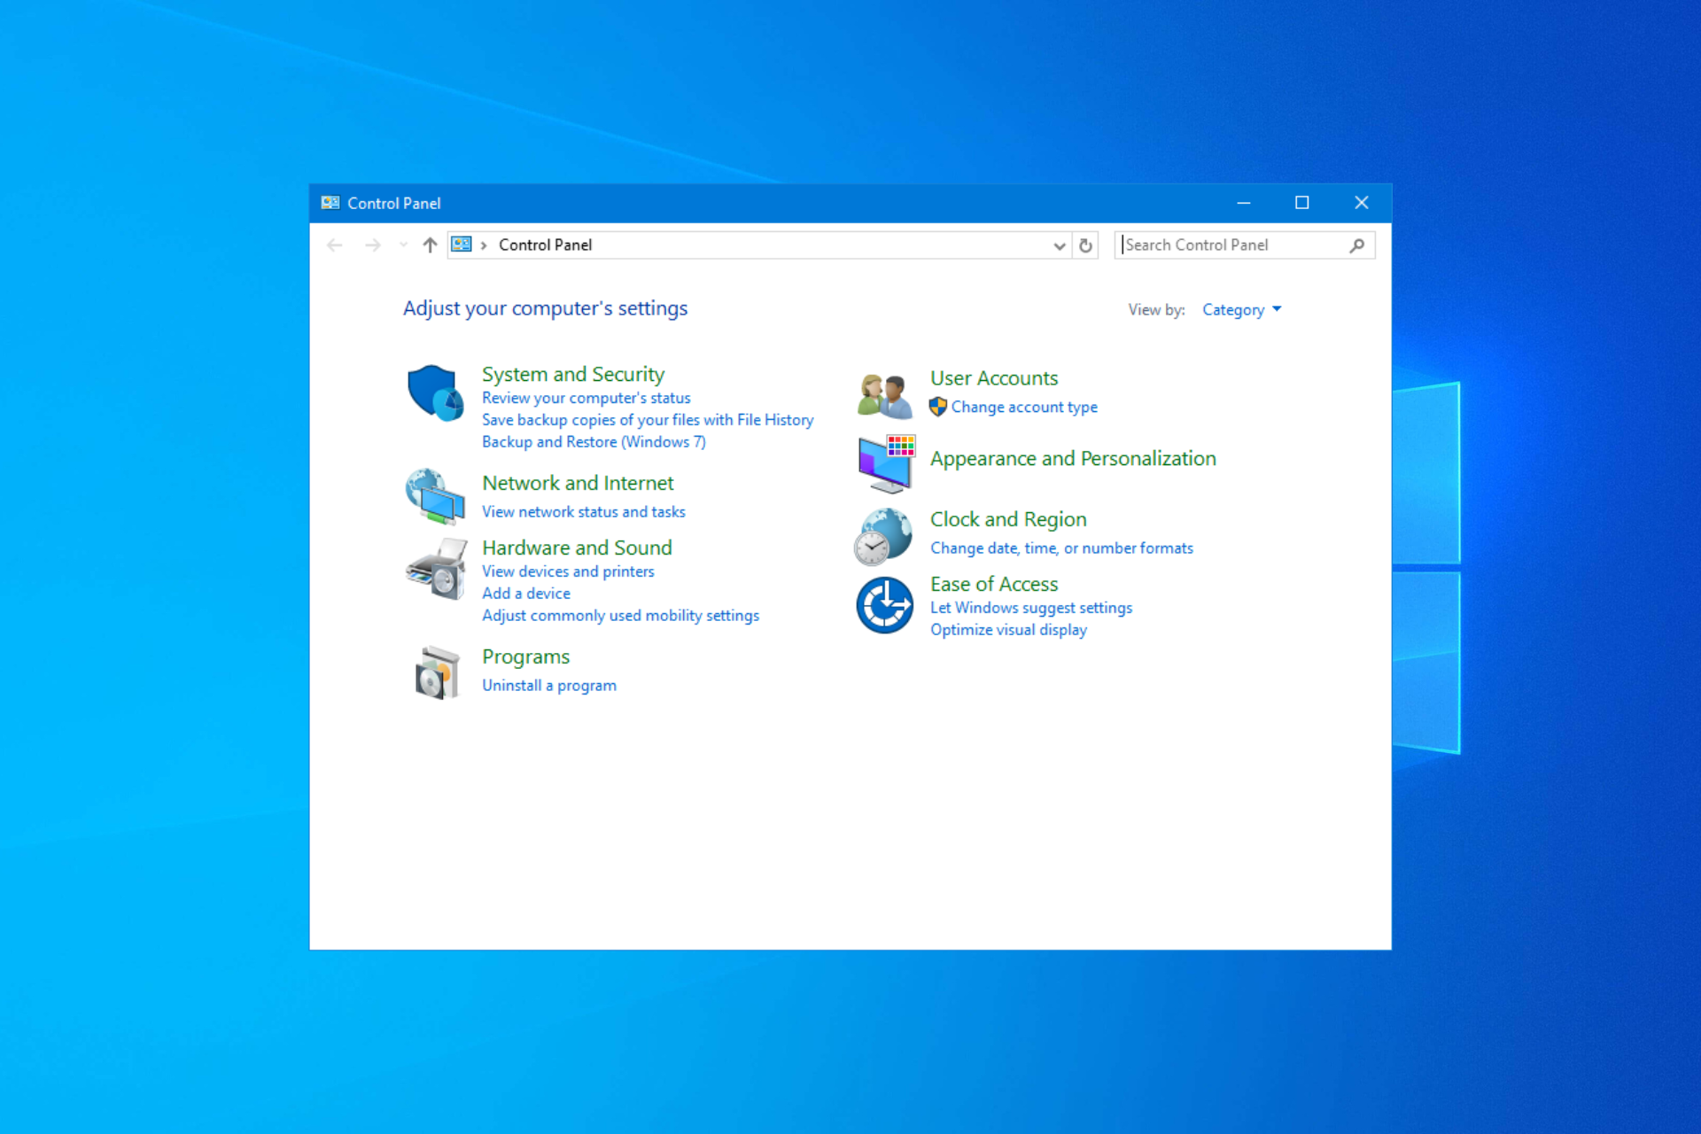This screenshot has width=1701, height=1134.
Task: Open Programs heading
Action: click(x=525, y=656)
